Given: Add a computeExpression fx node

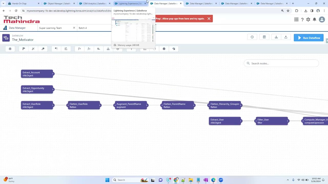Looking at the screenshot, I should pyautogui.click(x=79, y=49).
